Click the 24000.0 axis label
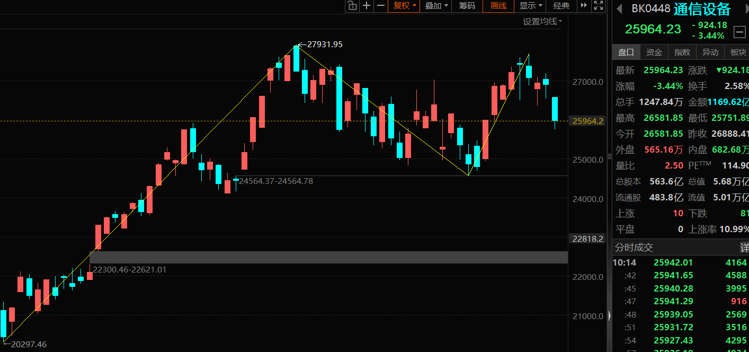Viewport: 749px width, 352px height. 587,199
